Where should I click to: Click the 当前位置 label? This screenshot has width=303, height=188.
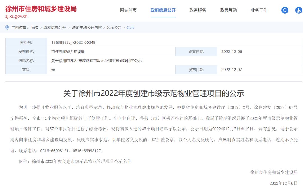[x=20, y=27]
